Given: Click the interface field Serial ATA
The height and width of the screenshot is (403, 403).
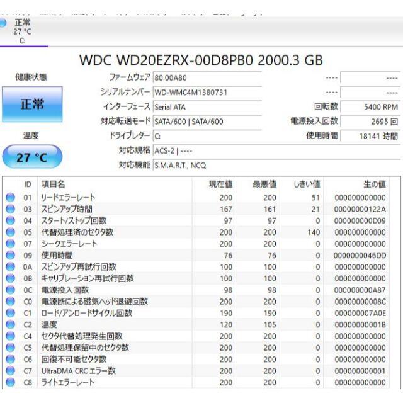Looking at the screenshot, I should (x=207, y=107).
